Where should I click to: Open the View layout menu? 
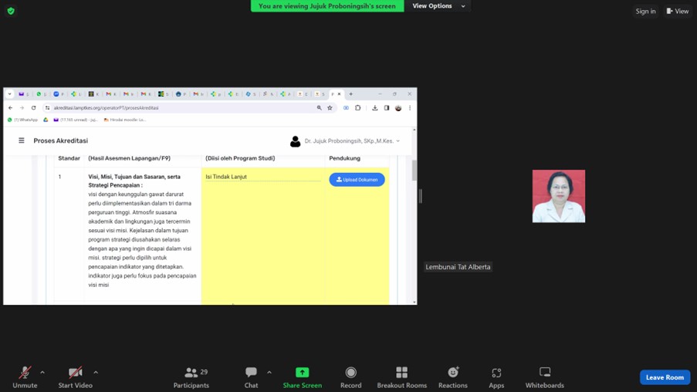pos(678,11)
